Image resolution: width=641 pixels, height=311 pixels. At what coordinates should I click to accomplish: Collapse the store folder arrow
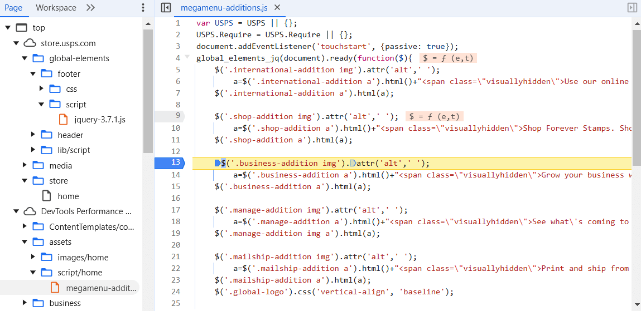(x=25, y=181)
